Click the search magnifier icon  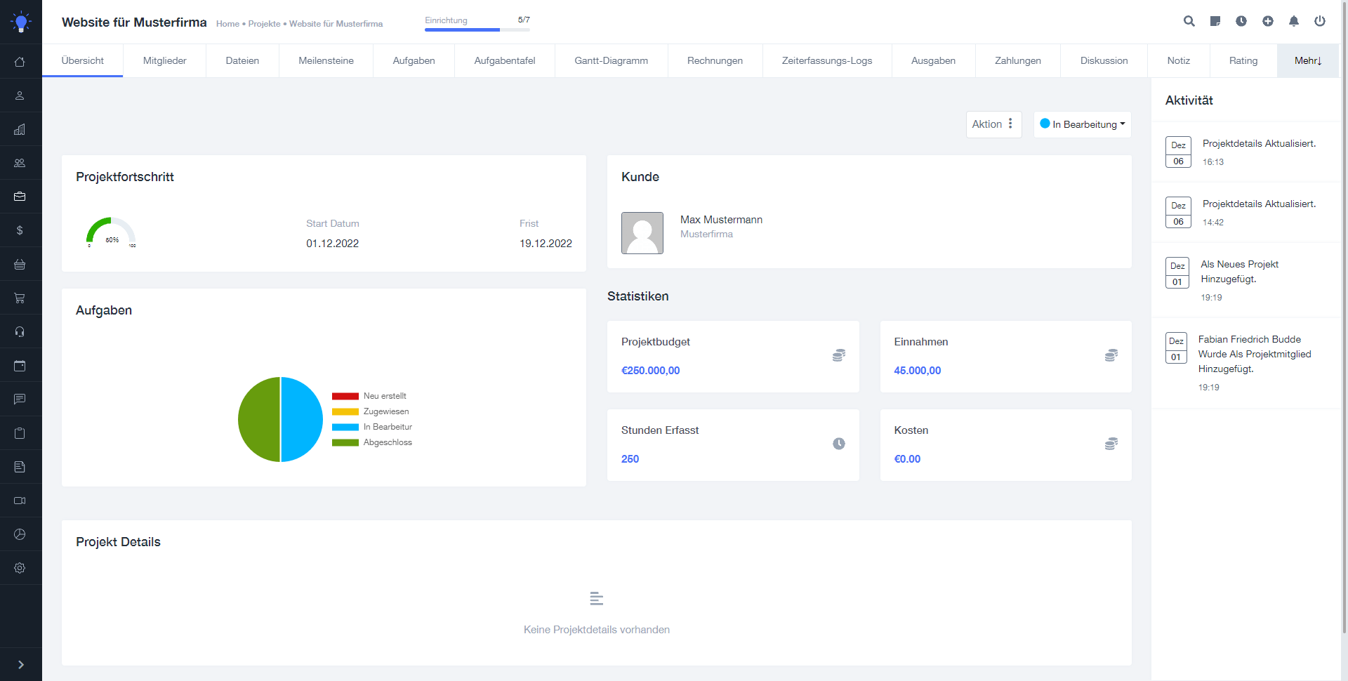(1189, 21)
